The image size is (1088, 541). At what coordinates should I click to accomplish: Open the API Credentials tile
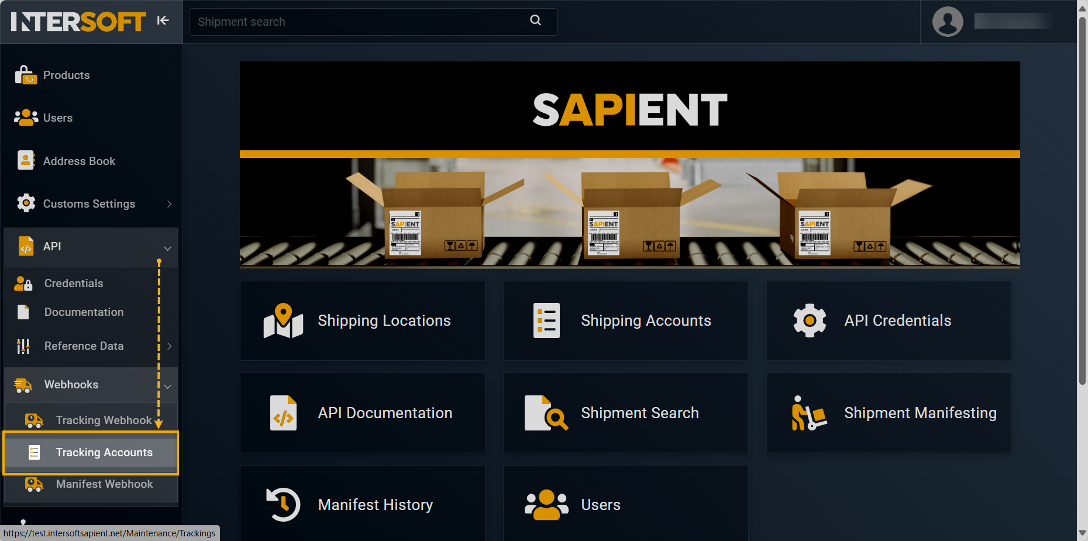889,321
